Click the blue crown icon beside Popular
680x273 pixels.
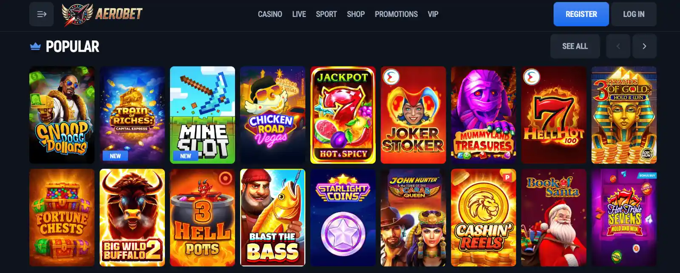click(x=35, y=46)
